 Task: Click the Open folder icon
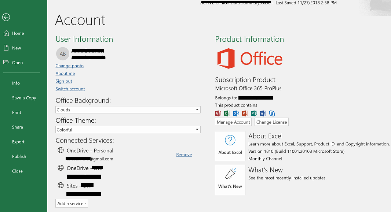click(x=6, y=62)
